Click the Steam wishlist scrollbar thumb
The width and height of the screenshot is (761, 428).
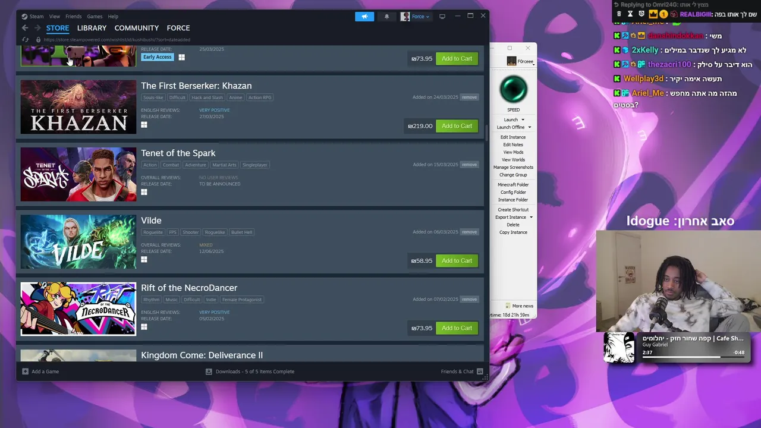487,134
